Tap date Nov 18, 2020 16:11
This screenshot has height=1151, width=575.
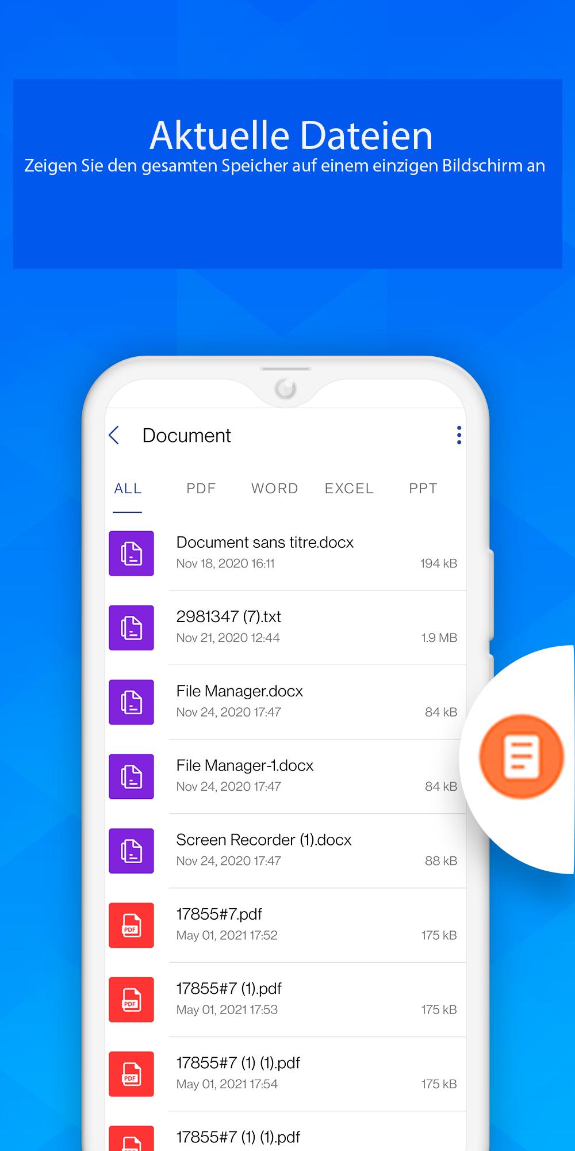pyautogui.click(x=225, y=563)
